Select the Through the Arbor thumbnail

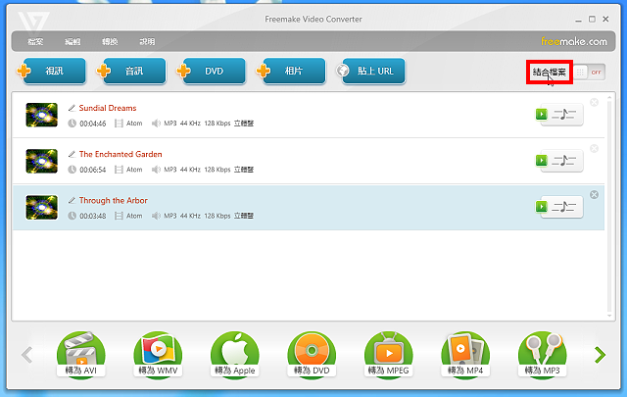pos(41,207)
